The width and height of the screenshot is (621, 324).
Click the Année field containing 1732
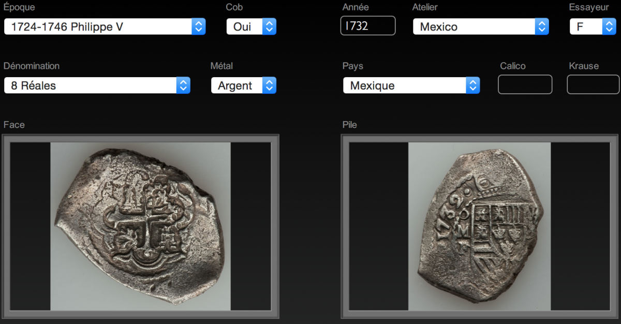[368, 26]
